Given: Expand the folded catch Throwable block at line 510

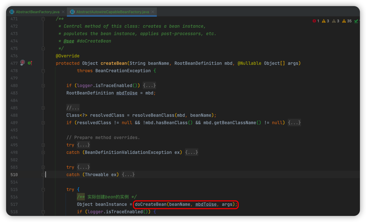Looking at the screenshot, I should (43, 175).
